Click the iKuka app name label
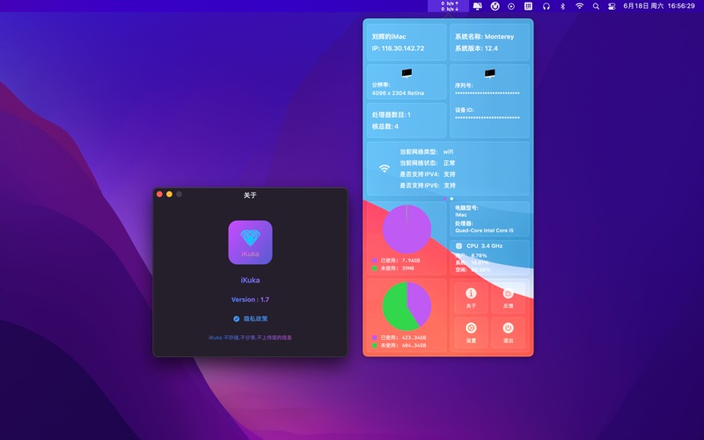The width and height of the screenshot is (704, 440). click(250, 280)
